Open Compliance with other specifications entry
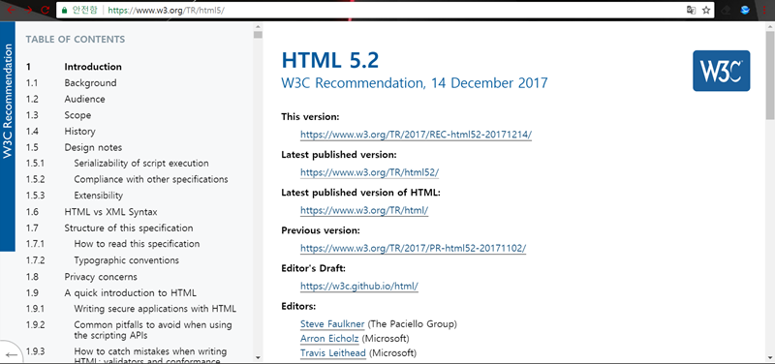 (151, 179)
